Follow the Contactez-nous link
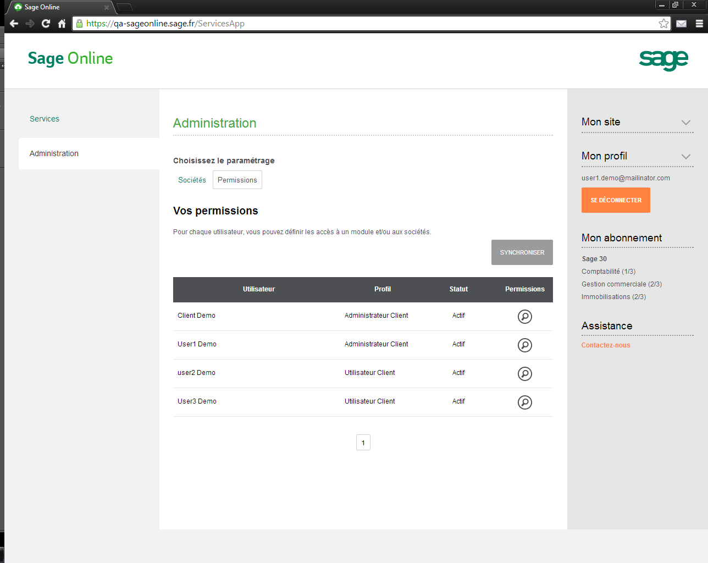708x563 pixels. coord(606,345)
